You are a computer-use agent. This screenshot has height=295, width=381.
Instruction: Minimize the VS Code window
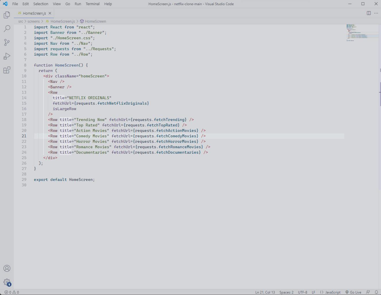click(350, 4)
